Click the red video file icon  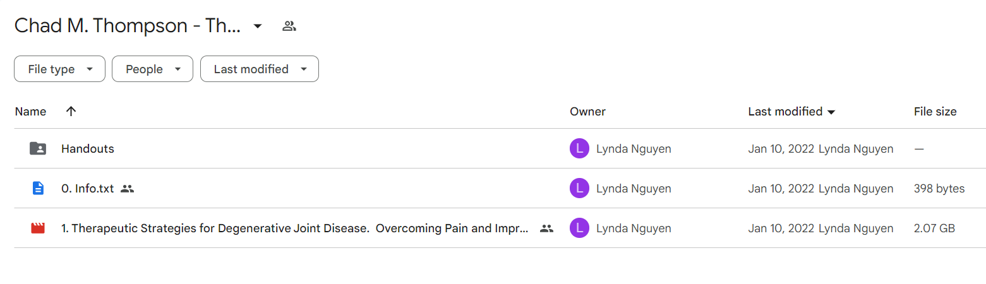pyautogui.click(x=38, y=228)
